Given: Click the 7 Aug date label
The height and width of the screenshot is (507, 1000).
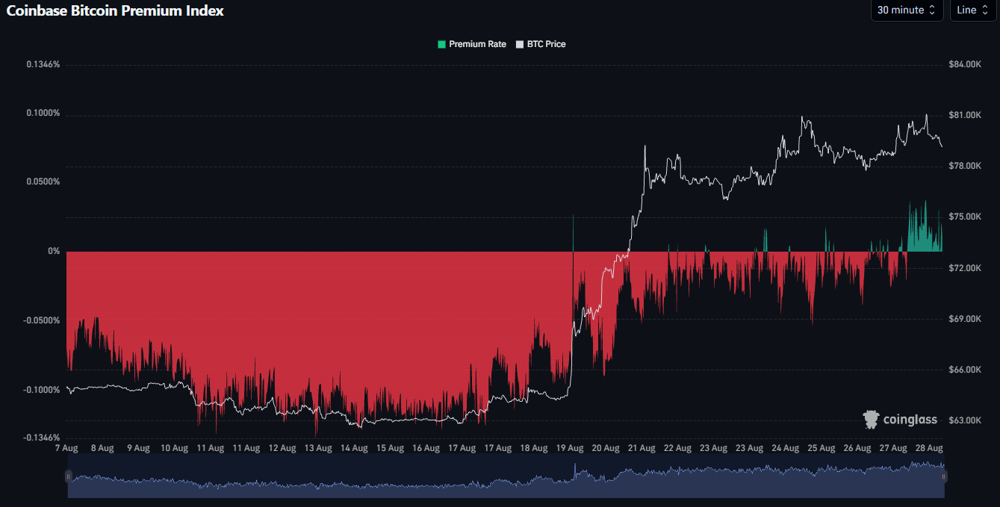Looking at the screenshot, I should [x=66, y=449].
